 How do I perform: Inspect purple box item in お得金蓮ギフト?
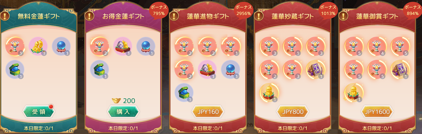coord(123,46)
